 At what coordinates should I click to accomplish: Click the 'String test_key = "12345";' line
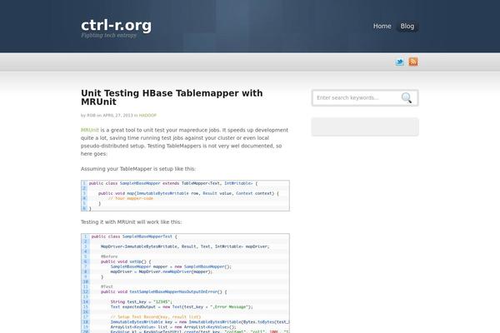click(142, 301)
